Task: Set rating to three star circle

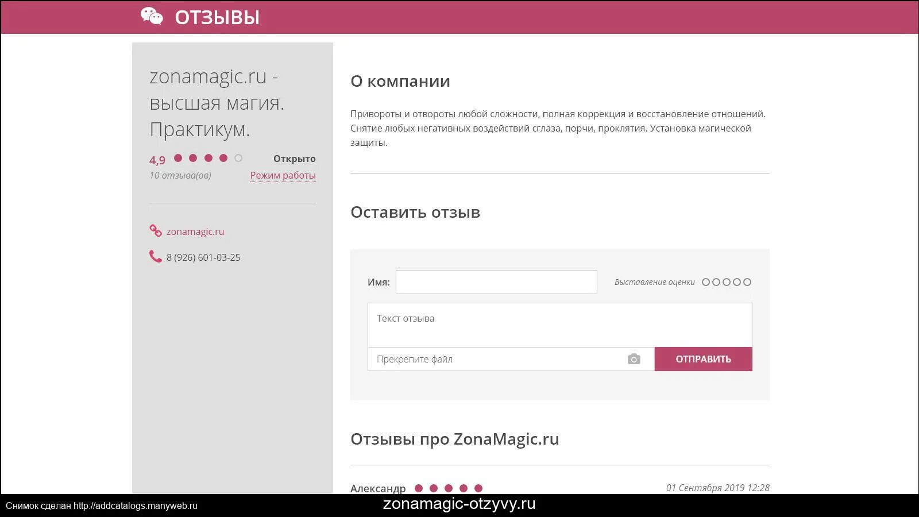Action: click(x=727, y=282)
